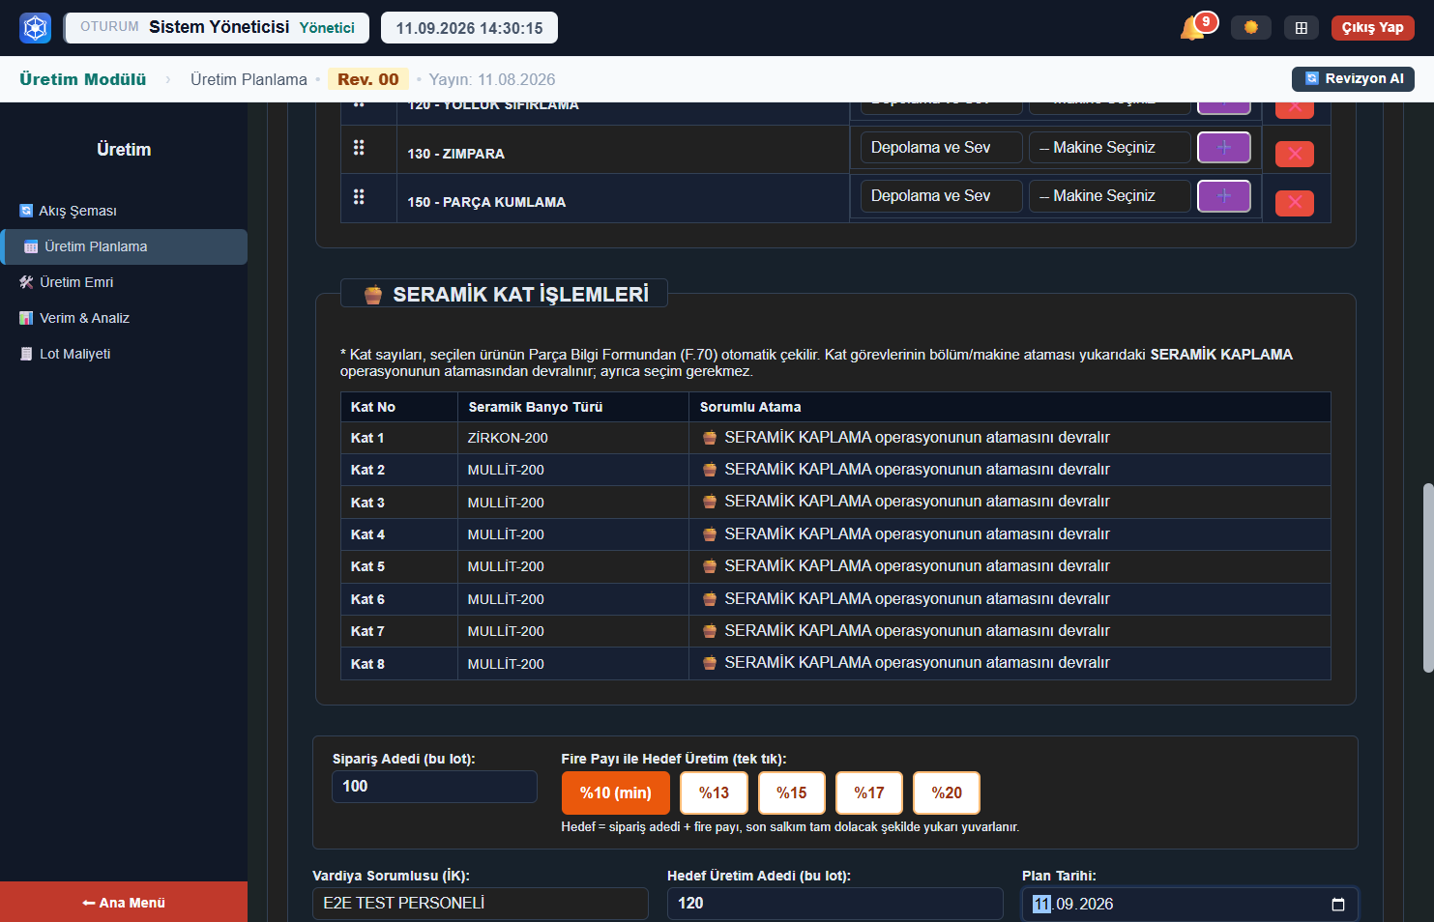Click Üretim Modülü breadcrumb link

pos(83,79)
